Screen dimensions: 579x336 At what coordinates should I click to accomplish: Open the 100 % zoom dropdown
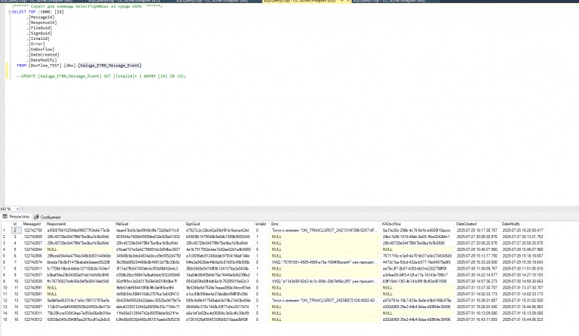pyautogui.click(x=17, y=209)
